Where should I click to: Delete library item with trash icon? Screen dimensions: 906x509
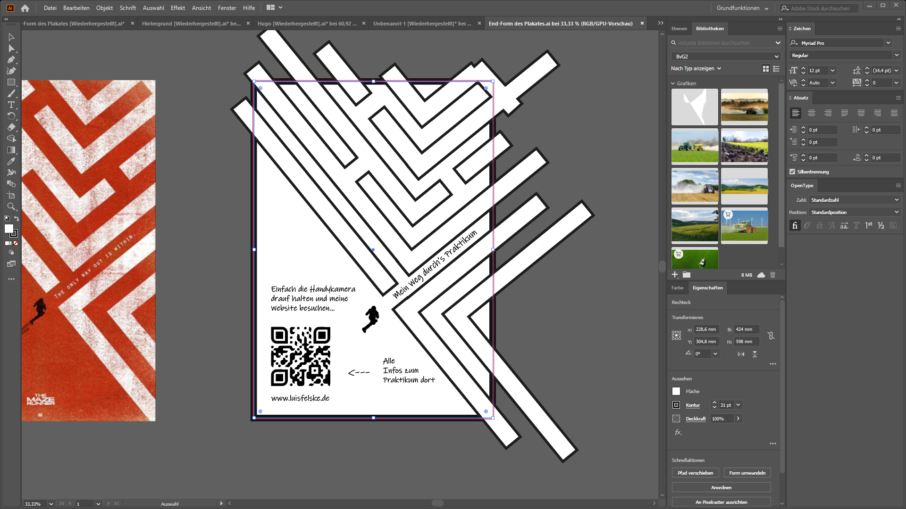coord(773,275)
